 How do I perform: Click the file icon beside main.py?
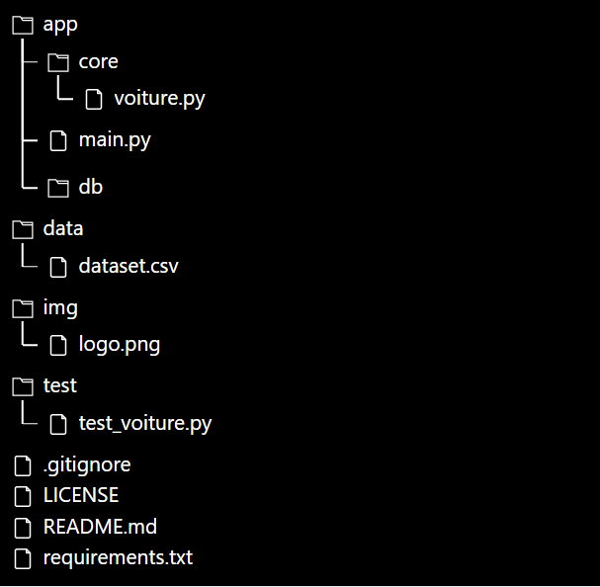coord(58,140)
